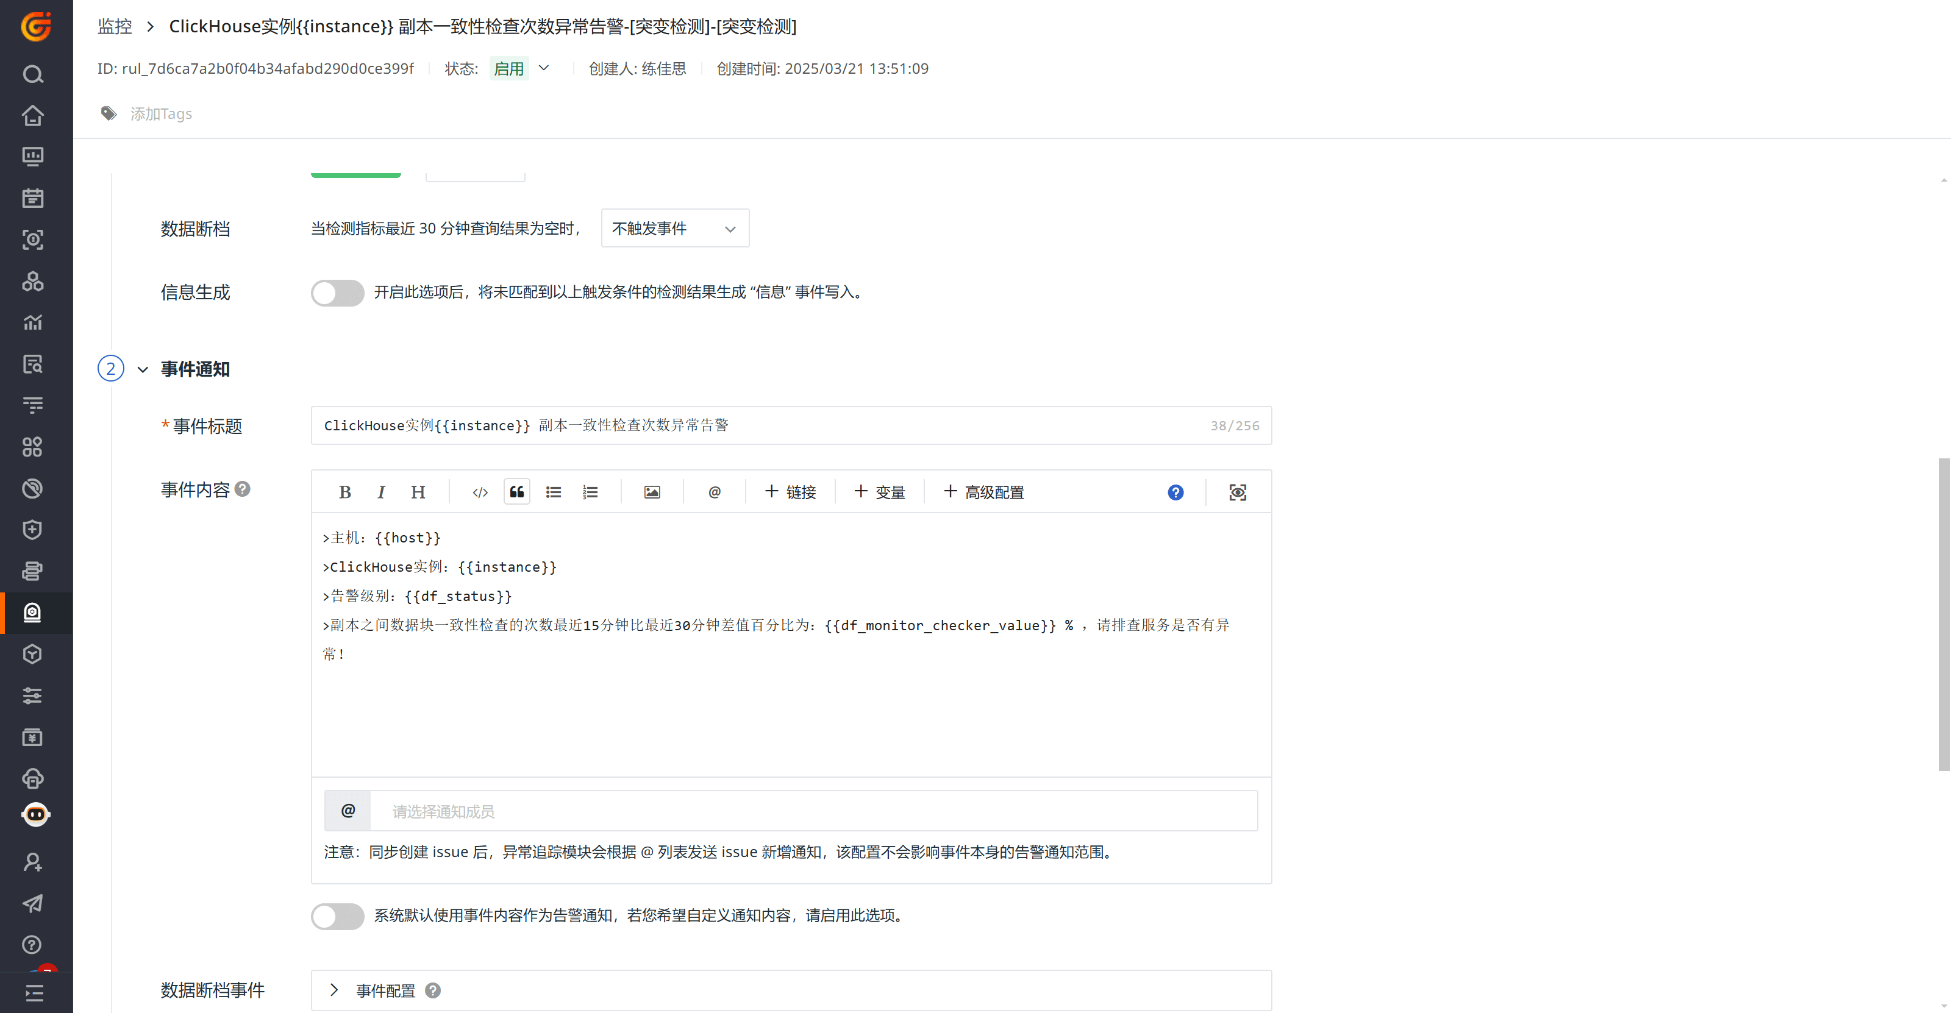
Task: Open the calendar events icon in sidebar
Action: pos(32,198)
